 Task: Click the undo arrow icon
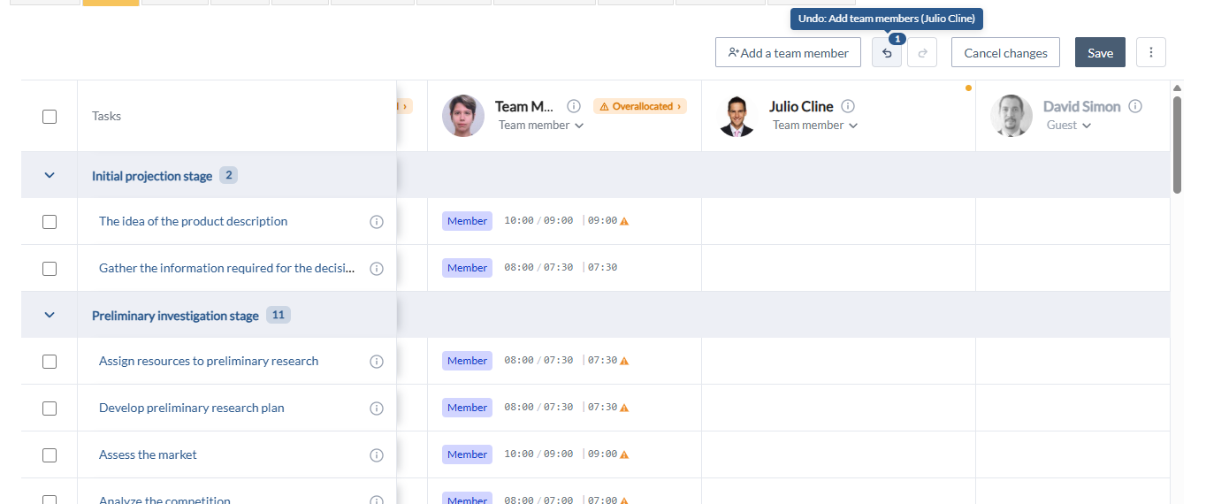tap(887, 53)
